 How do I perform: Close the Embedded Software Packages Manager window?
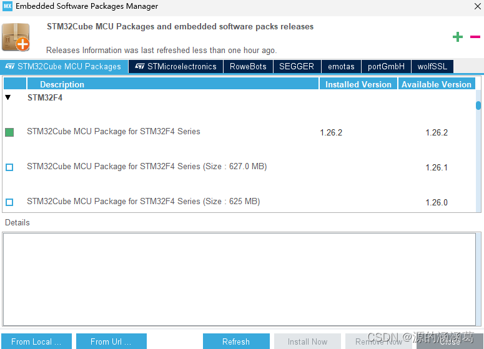tap(477, 6)
